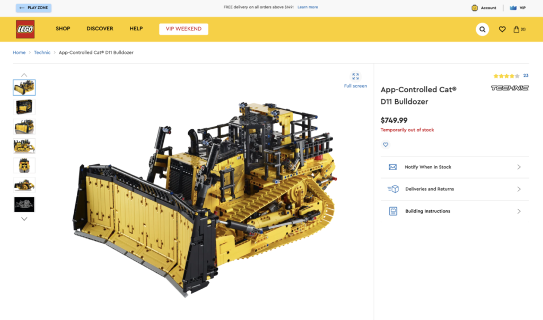543x320 pixels.
Task: Click the $749.99 price text
Action: 394,120
